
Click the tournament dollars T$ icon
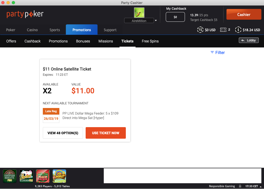[x=200, y=30]
